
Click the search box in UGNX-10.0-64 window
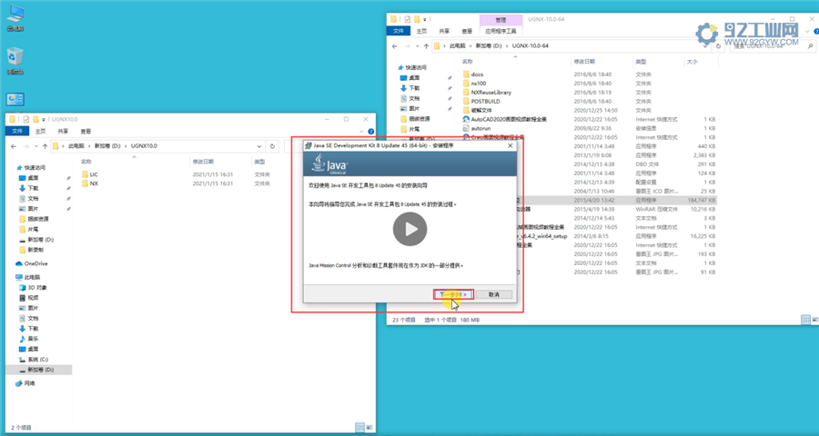772,46
